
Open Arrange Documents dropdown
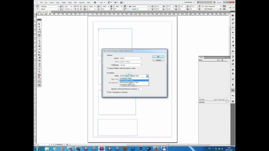coord(122,3)
